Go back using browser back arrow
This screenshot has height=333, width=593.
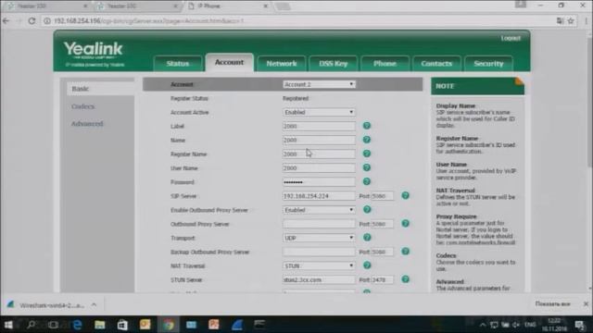click(x=6, y=20)
